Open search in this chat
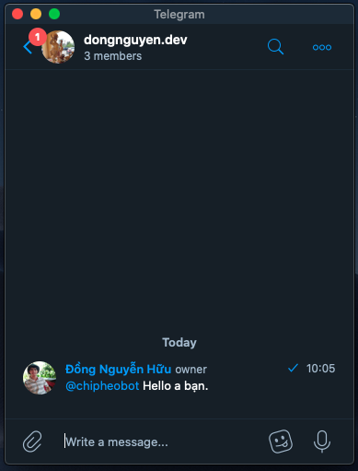This screenshot has height=471, width=358. tap(275, 47)
